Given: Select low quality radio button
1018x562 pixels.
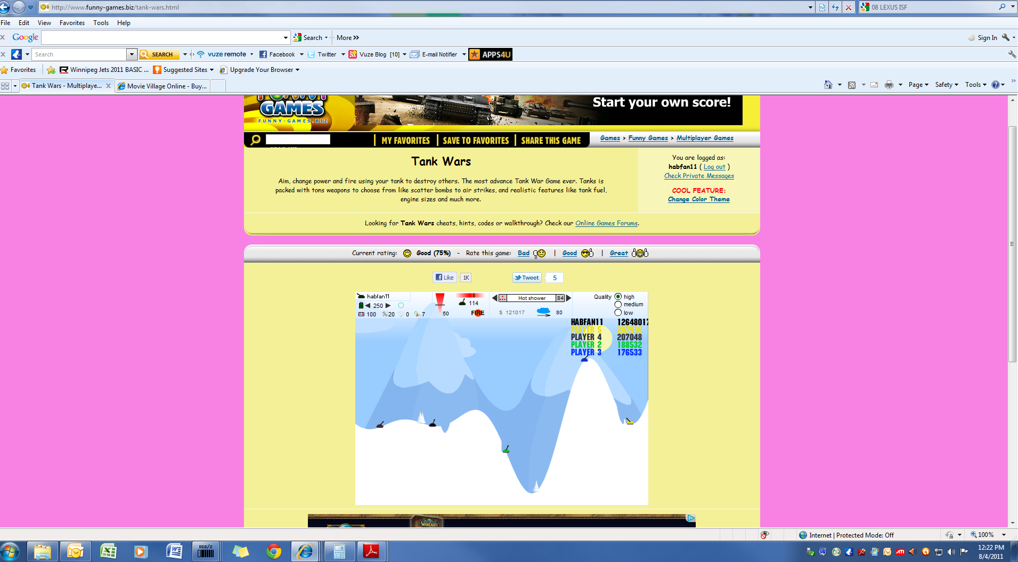Looking at the screenshot, I should 618,313.
